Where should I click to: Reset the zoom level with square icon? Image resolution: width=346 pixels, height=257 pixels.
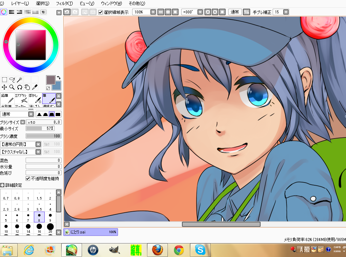pyautogui.click(x=175, y=12)
